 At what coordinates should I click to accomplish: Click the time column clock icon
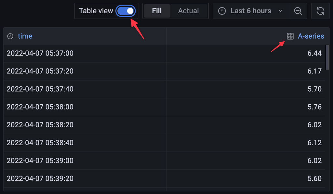pos(10,36)
